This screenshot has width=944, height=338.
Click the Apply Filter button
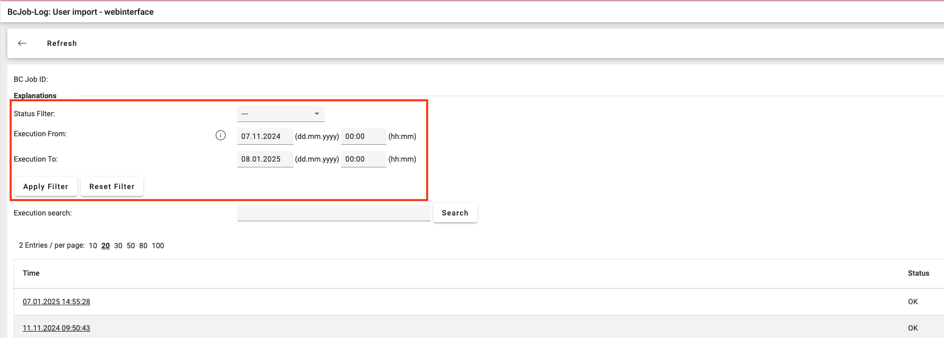coord(46,186)
